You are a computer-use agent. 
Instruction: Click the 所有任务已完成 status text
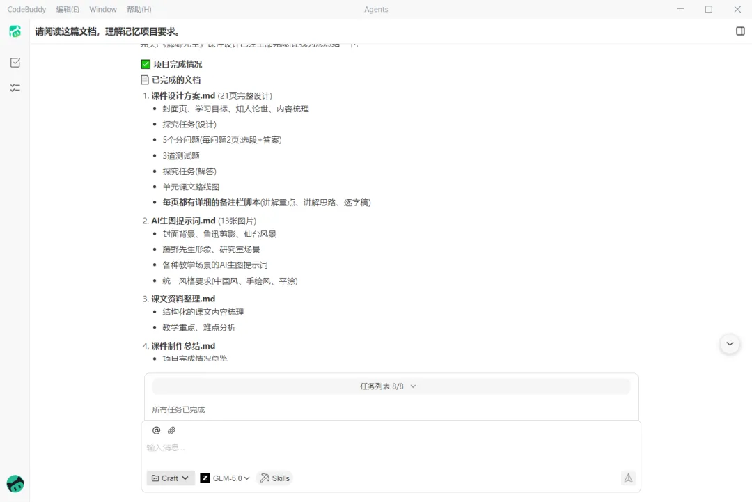tap(178, 409)
